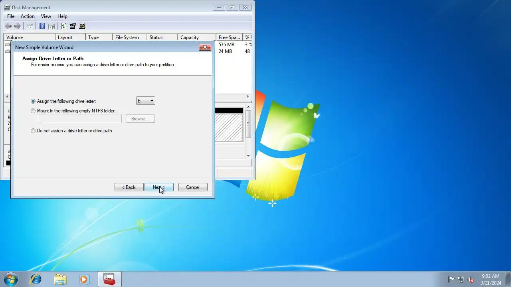Click the Type column header
This screenshot has height=287, width=511.
coord(99,37)
